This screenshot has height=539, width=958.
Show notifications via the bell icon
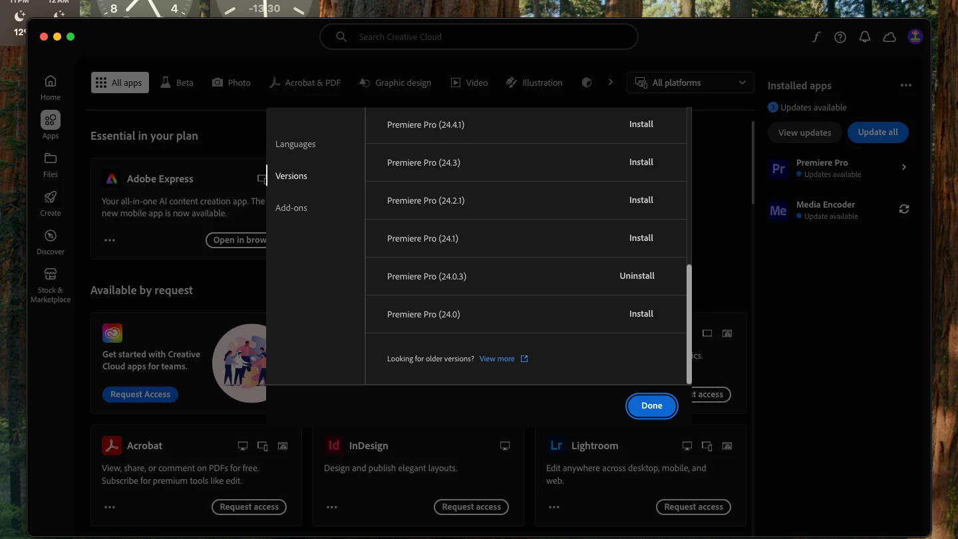(x=865, y=37)
